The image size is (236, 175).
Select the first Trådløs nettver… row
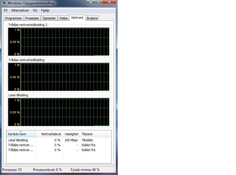pos(59,145)
